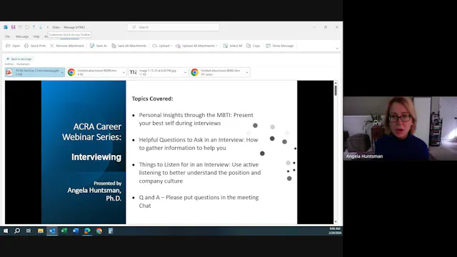Select the 381 bytes Untitled attachment htm file

(217, 72)
